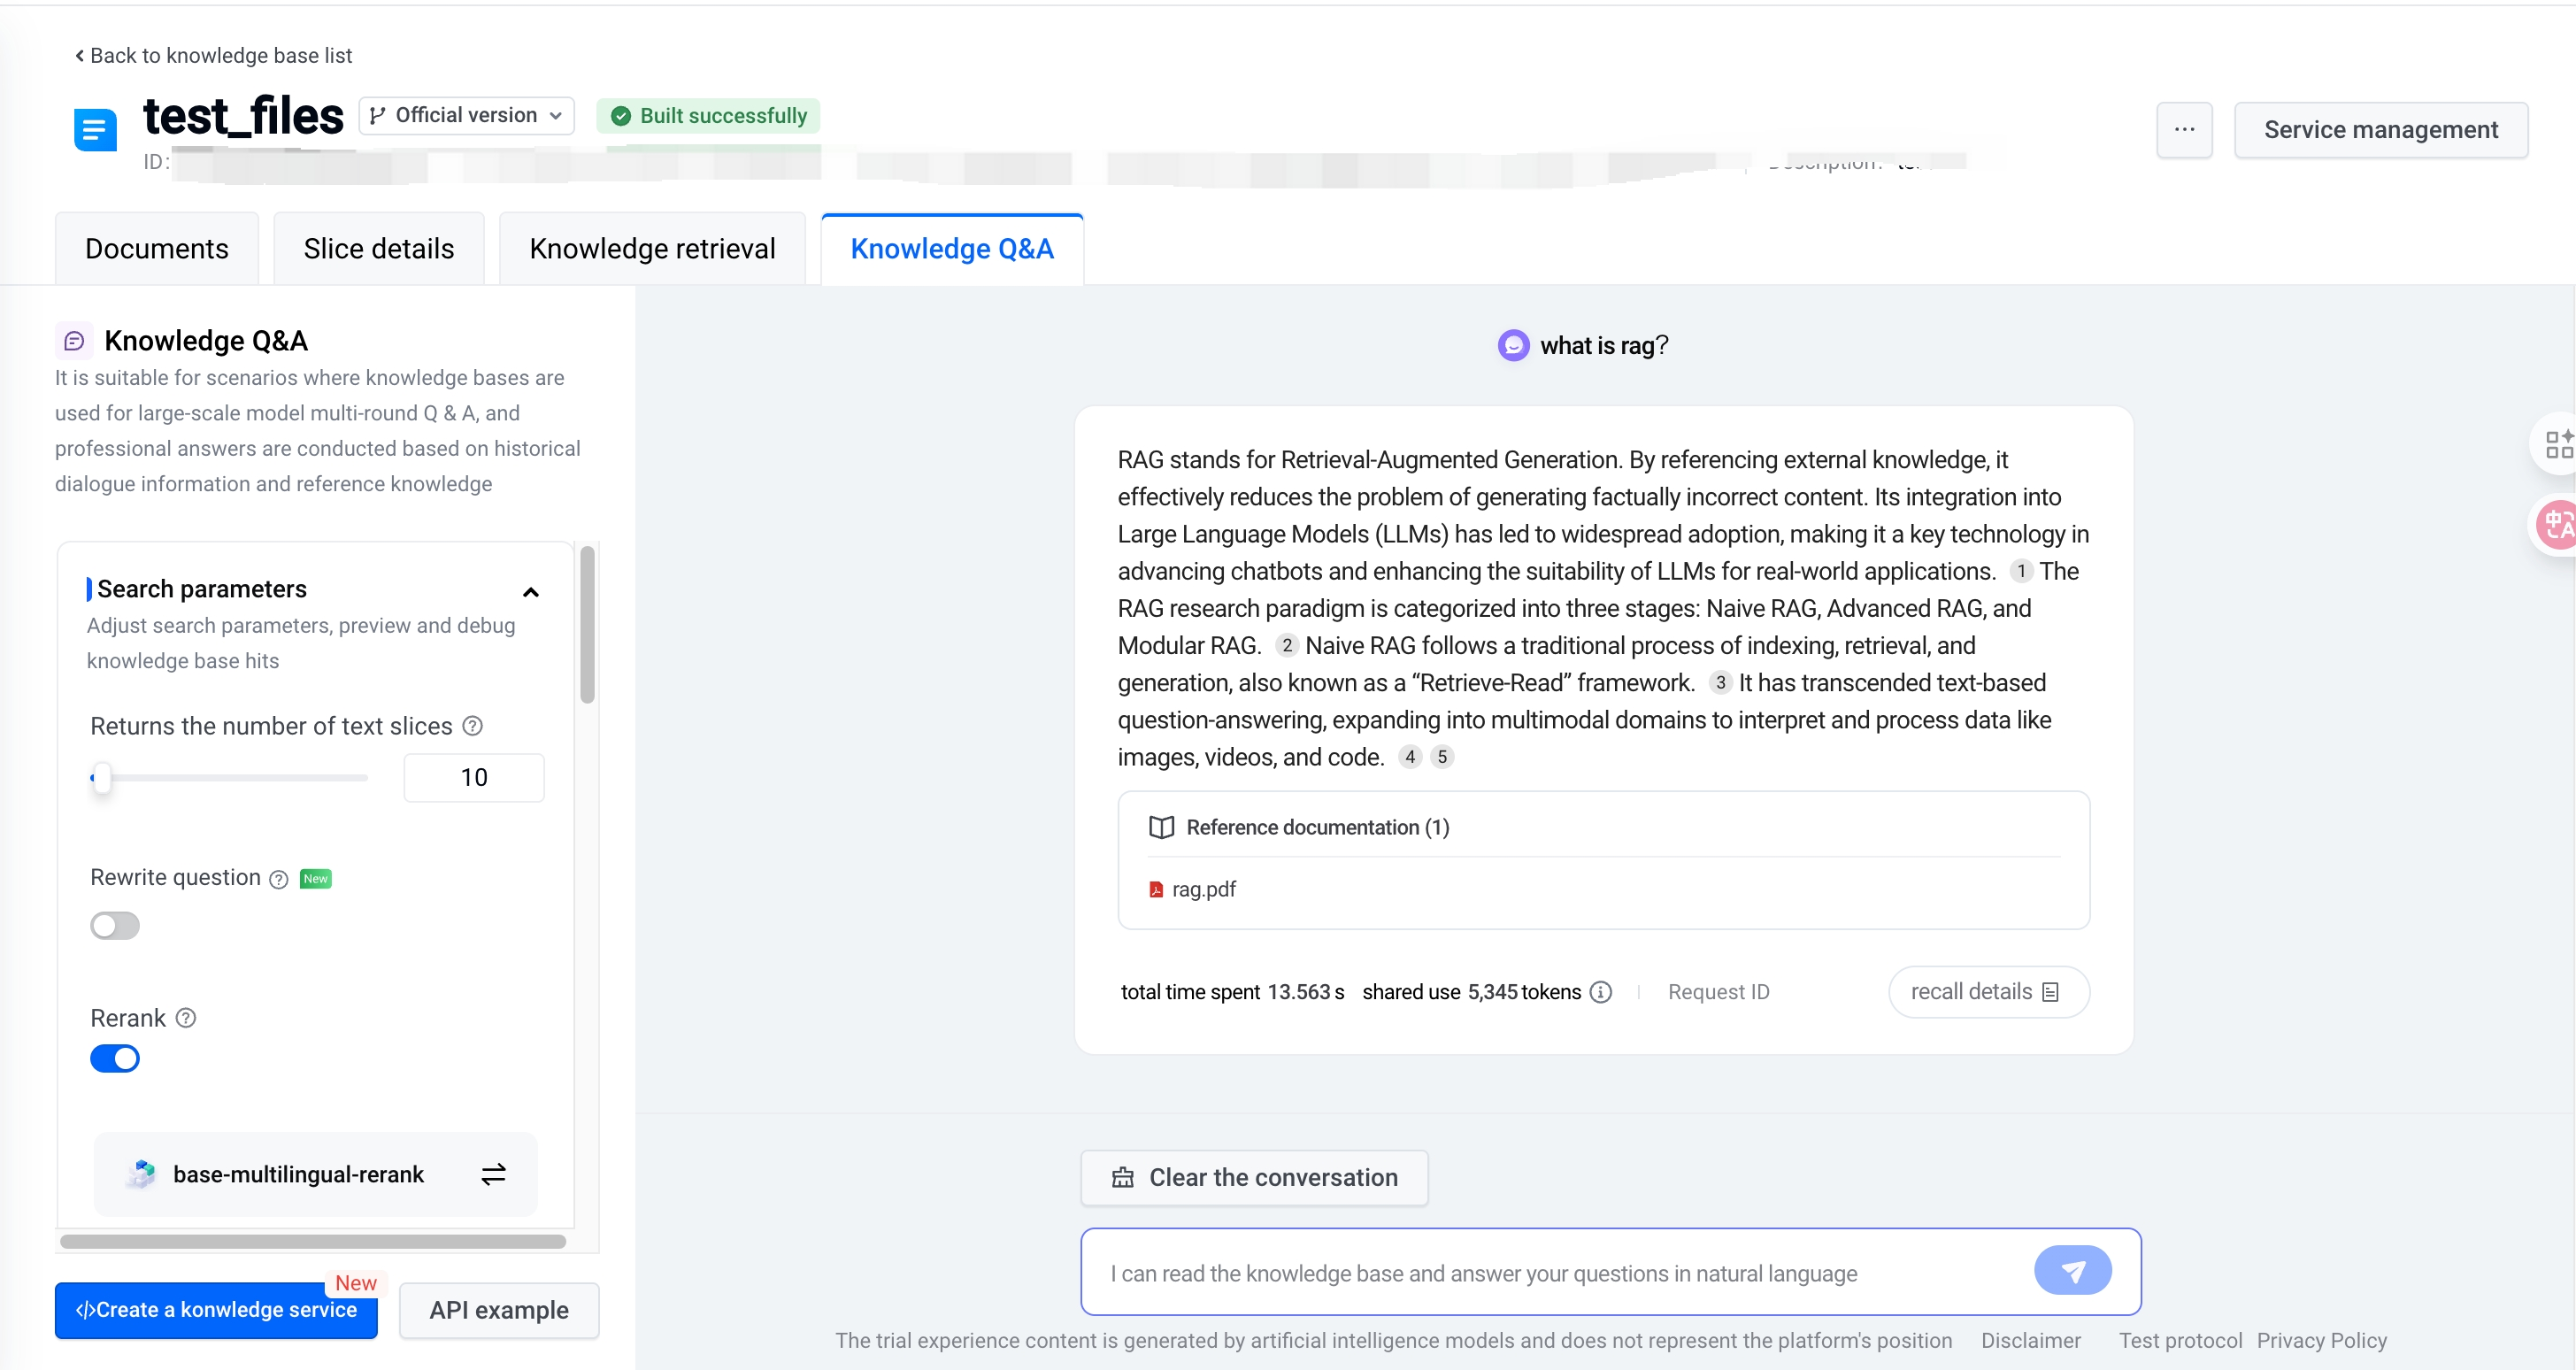Click citation marker number 3
This screenshot has width=2576, height=1370.
[x=1720, y=683]
